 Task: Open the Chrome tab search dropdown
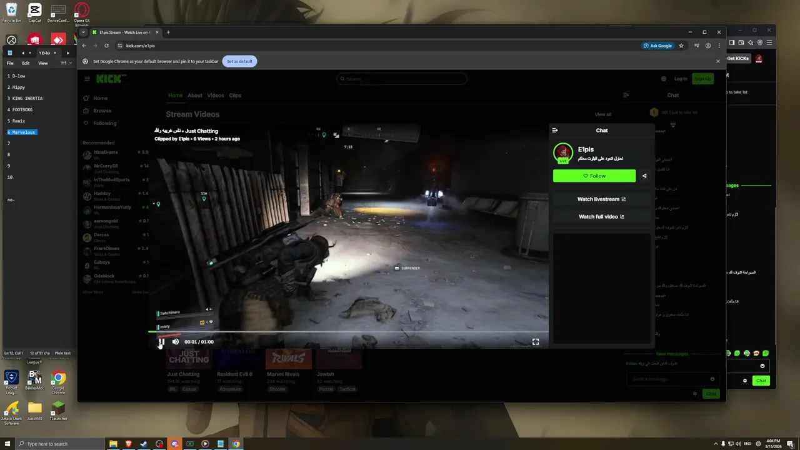pos(84,32)
